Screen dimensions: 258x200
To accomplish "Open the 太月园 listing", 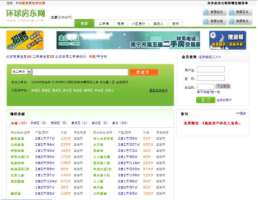I will [98, 145].
